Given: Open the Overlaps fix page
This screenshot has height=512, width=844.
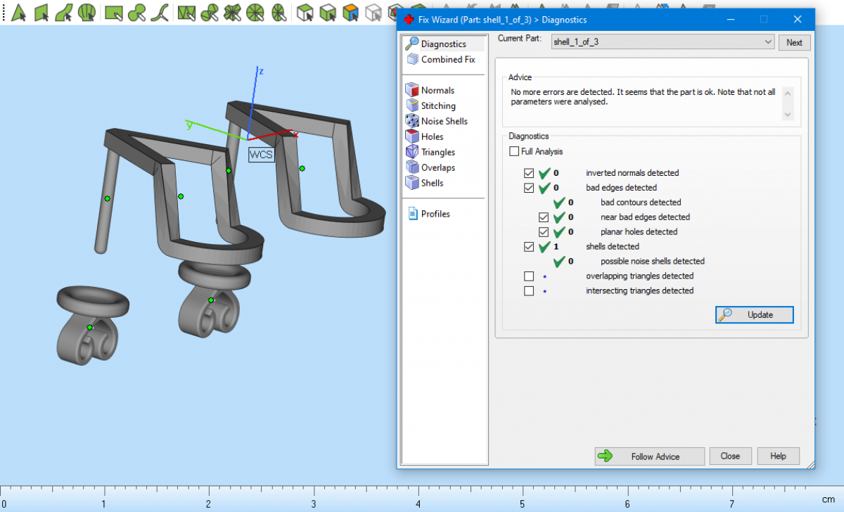Looking at the screenshot, I should [437, 167].
